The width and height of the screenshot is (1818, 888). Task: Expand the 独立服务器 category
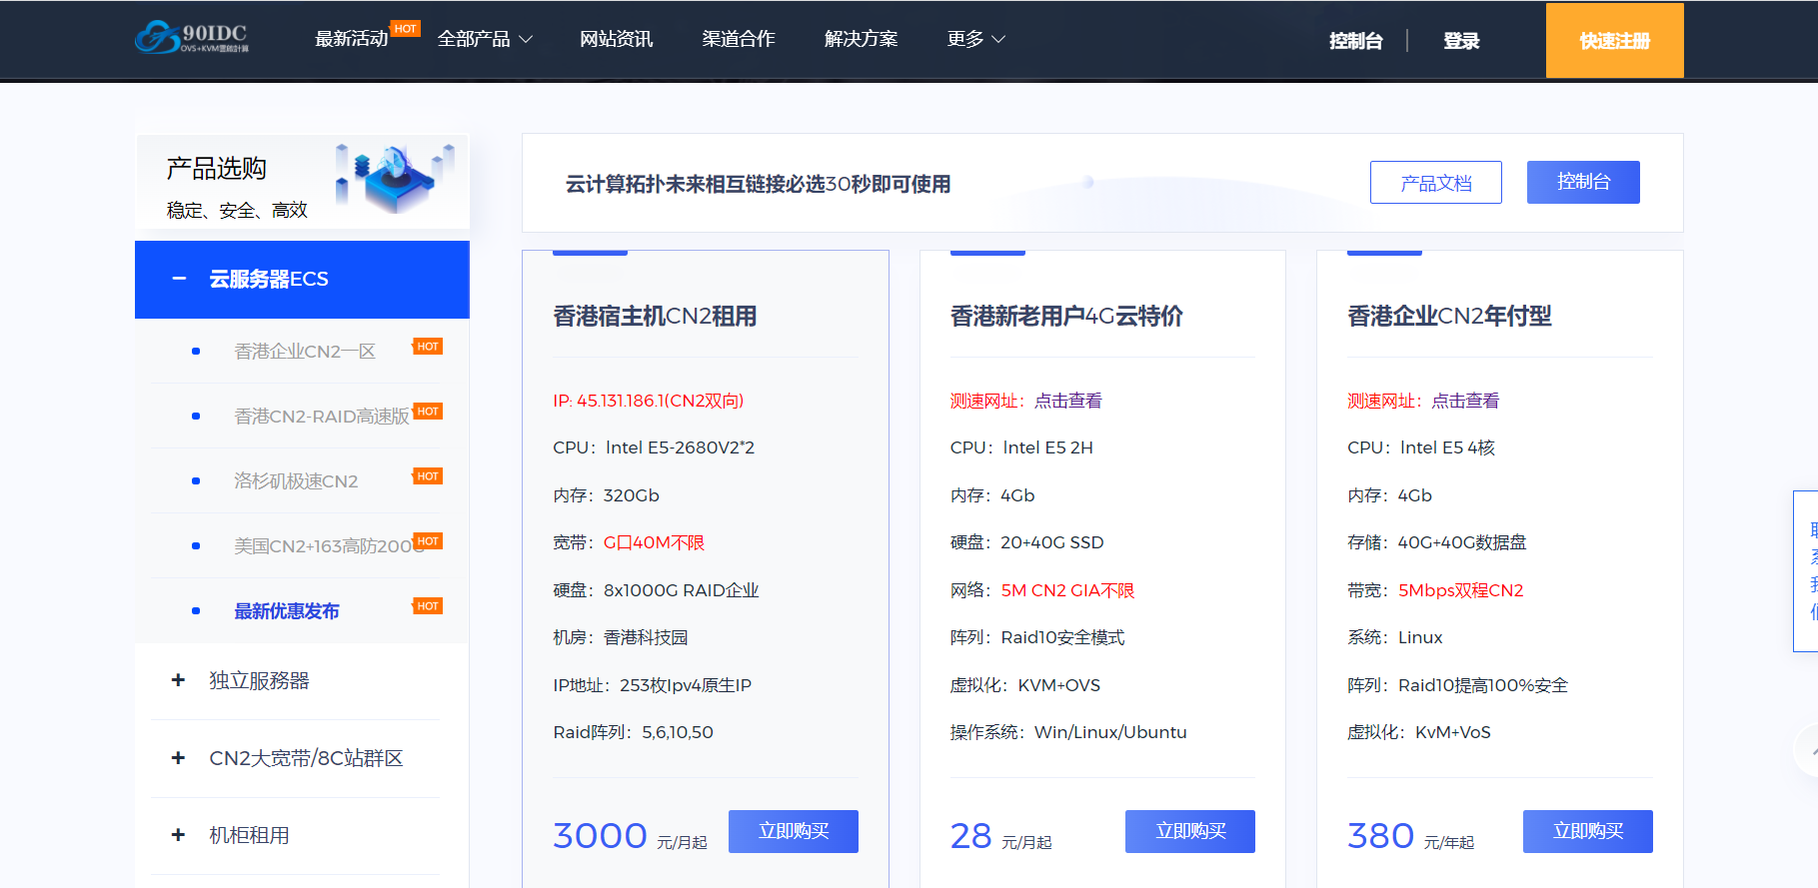pos(179,680)
